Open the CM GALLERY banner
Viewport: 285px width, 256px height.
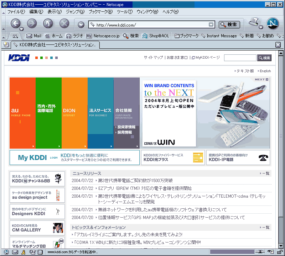[37, 228]
